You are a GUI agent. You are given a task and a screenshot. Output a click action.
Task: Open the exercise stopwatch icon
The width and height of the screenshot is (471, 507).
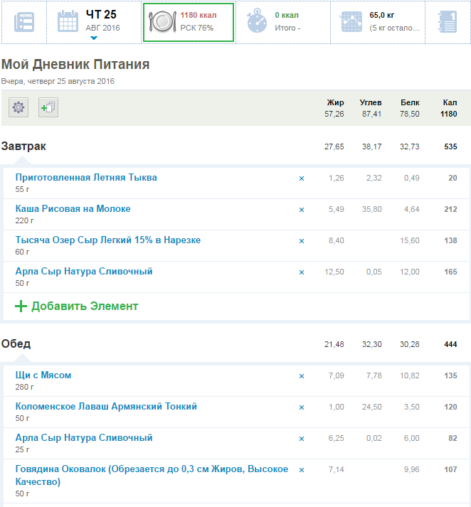257,22
